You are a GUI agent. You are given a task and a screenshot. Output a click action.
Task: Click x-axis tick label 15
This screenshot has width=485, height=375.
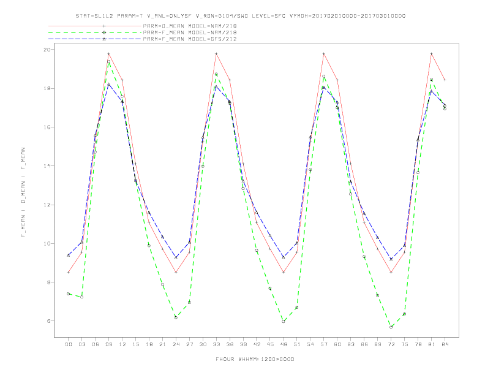(135, 344)
